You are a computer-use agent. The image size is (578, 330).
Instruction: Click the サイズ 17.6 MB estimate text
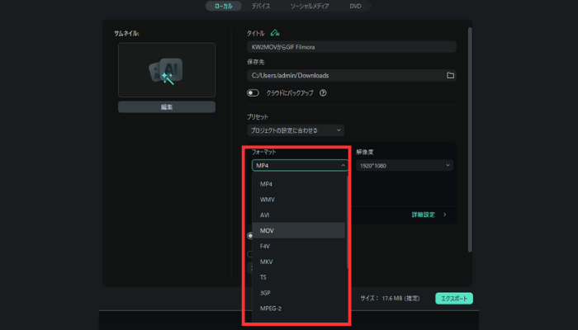pos(390,299)
